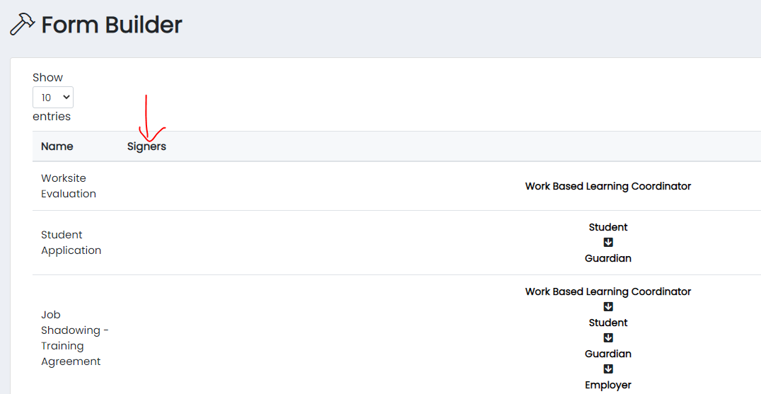Image resolution: width=761 pixels, height=394 pixels.
Task: Click the Form Builder page title
Action: click(x=112, y=25)
